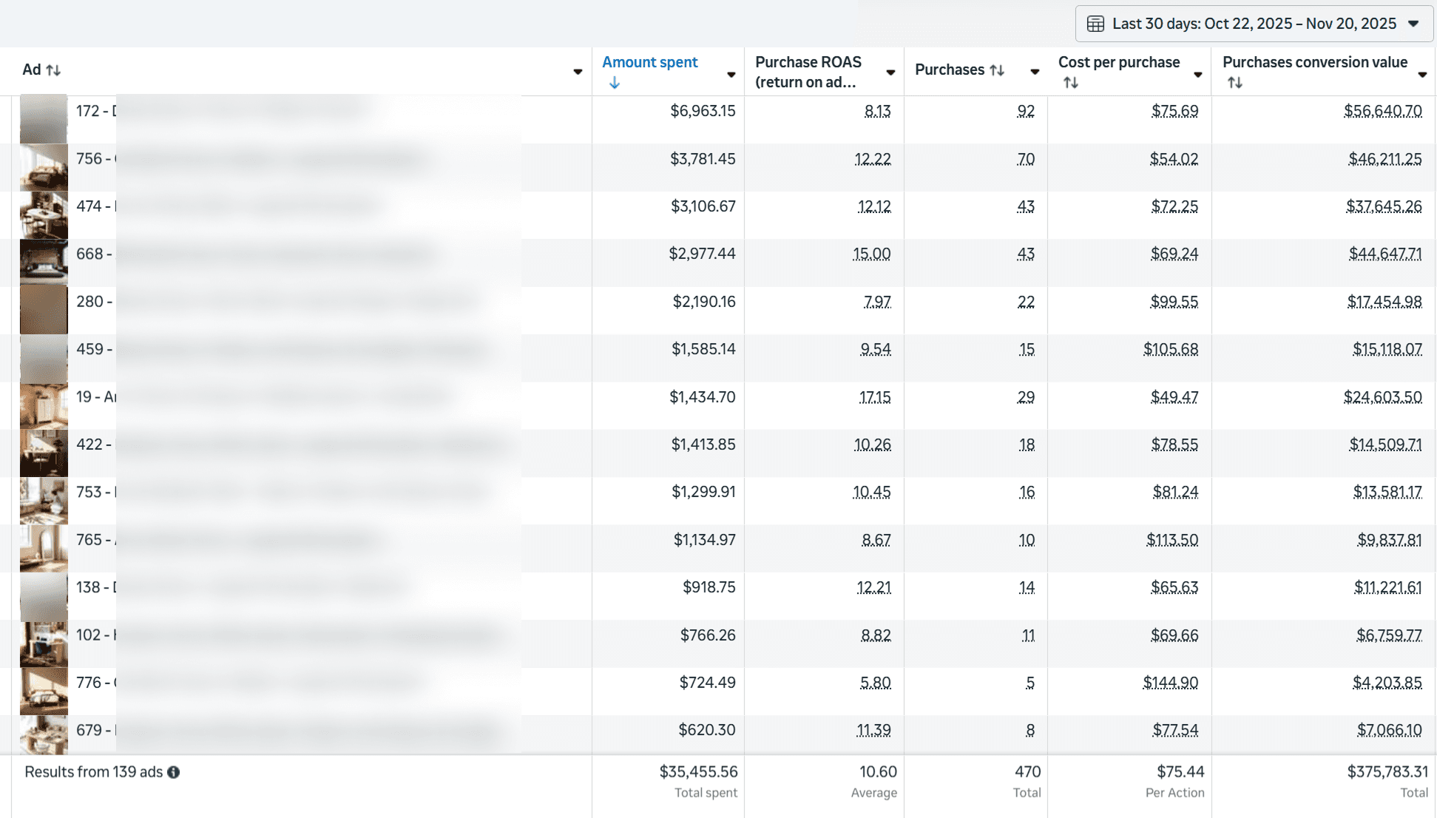This screenshot has height=818, width=1437.
Task: Click the thumbnail for ad 172
Action: tap(43, 118)
